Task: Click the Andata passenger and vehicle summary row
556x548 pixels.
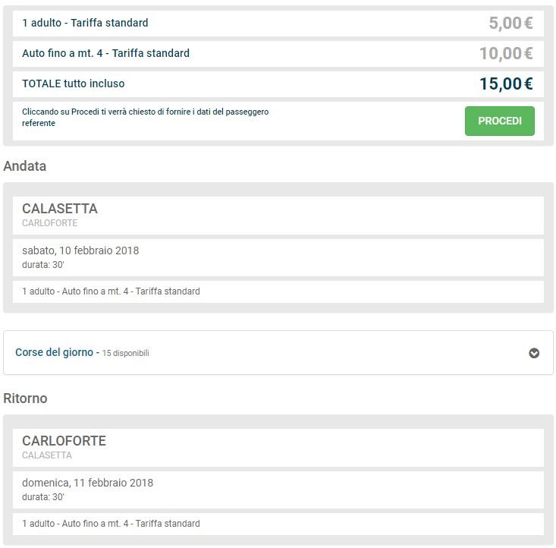Action: click(x=278, y=291)
